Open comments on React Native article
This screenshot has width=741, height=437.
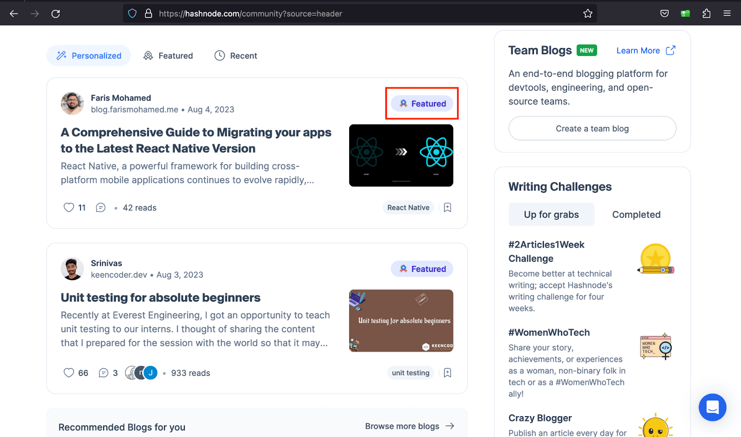tap(100, 208)
